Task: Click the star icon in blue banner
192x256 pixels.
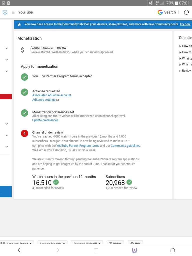Action: click(19, 24)
